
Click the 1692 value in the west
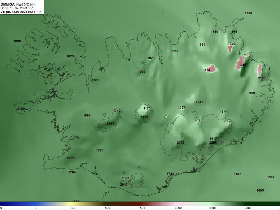point(87,115)
